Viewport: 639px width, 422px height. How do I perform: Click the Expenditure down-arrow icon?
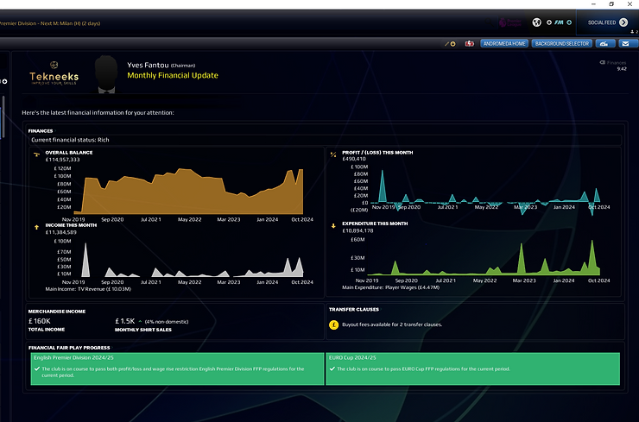coord(333,225)
